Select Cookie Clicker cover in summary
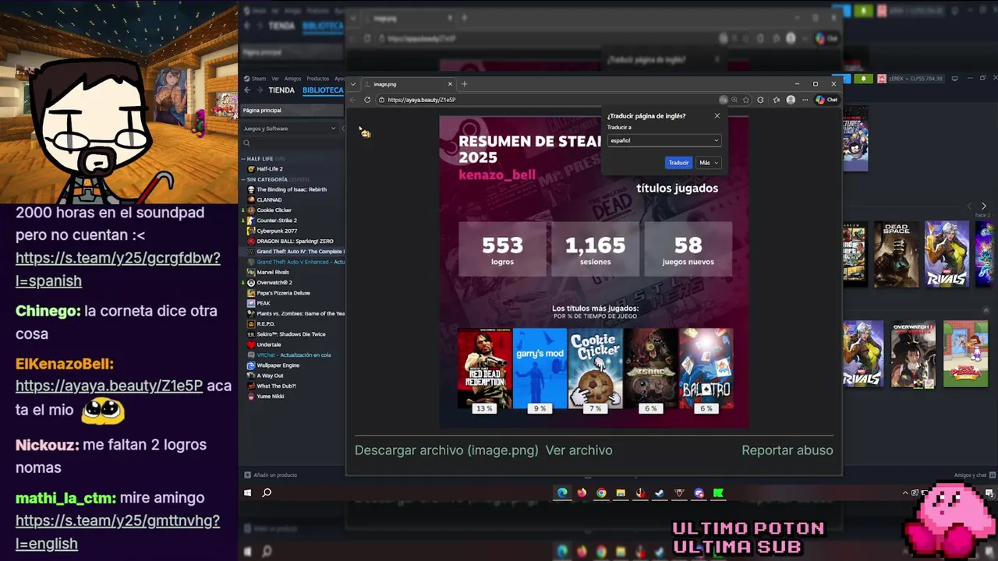This screenshot has height=561, width=998. coord(595,368)
